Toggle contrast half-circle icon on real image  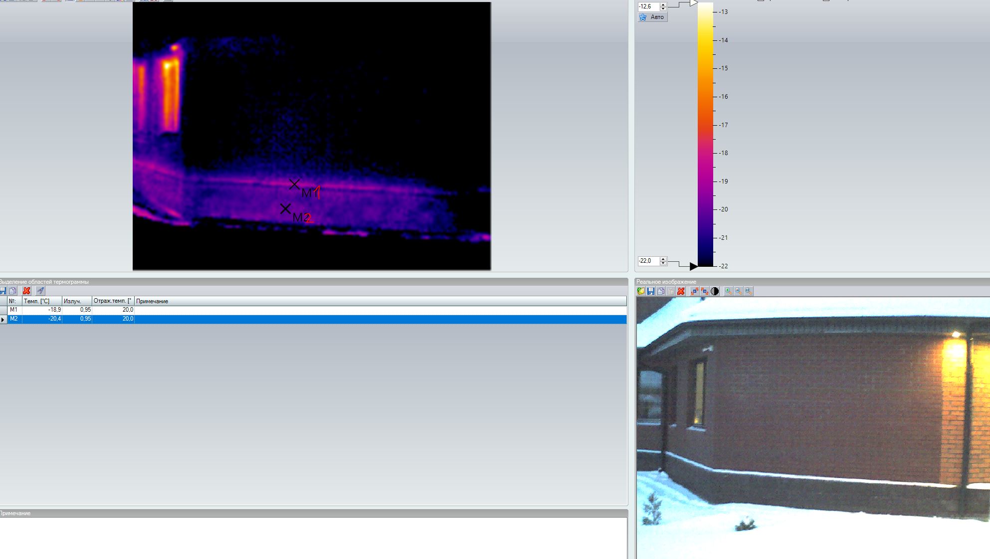(715, 291)
